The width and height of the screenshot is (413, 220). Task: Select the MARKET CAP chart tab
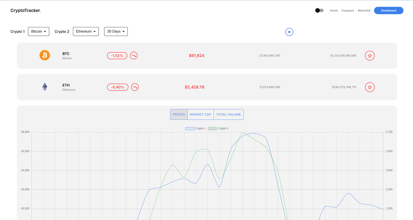click(x=200, y=115)
